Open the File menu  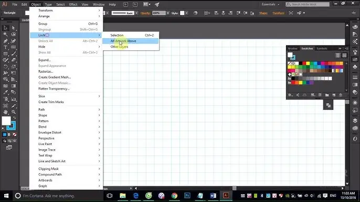point(15,4)
